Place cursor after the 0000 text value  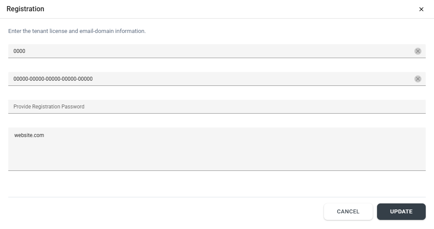tap(26, 51)
